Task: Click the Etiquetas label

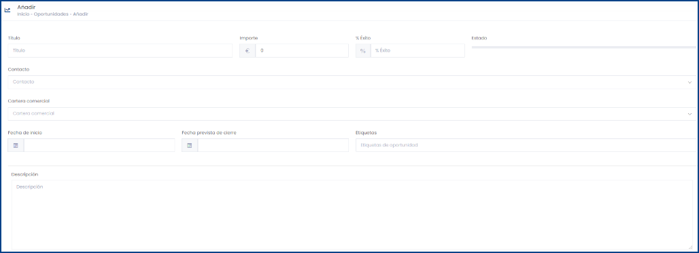Action: point(366,133)
